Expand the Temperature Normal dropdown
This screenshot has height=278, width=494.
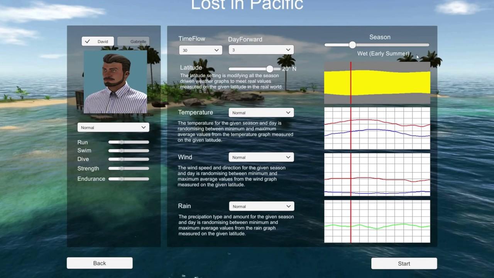tap(261, 113)
